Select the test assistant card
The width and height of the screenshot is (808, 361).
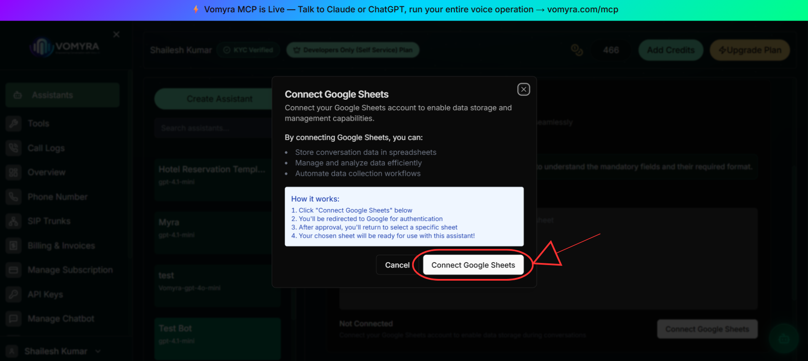point(217,285)
